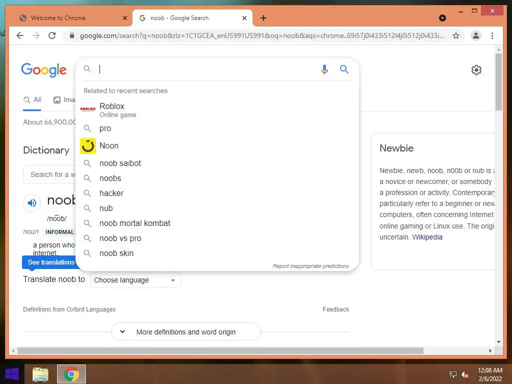
Task: Click the browser forward arrow
Action: [x=36, y=35]
